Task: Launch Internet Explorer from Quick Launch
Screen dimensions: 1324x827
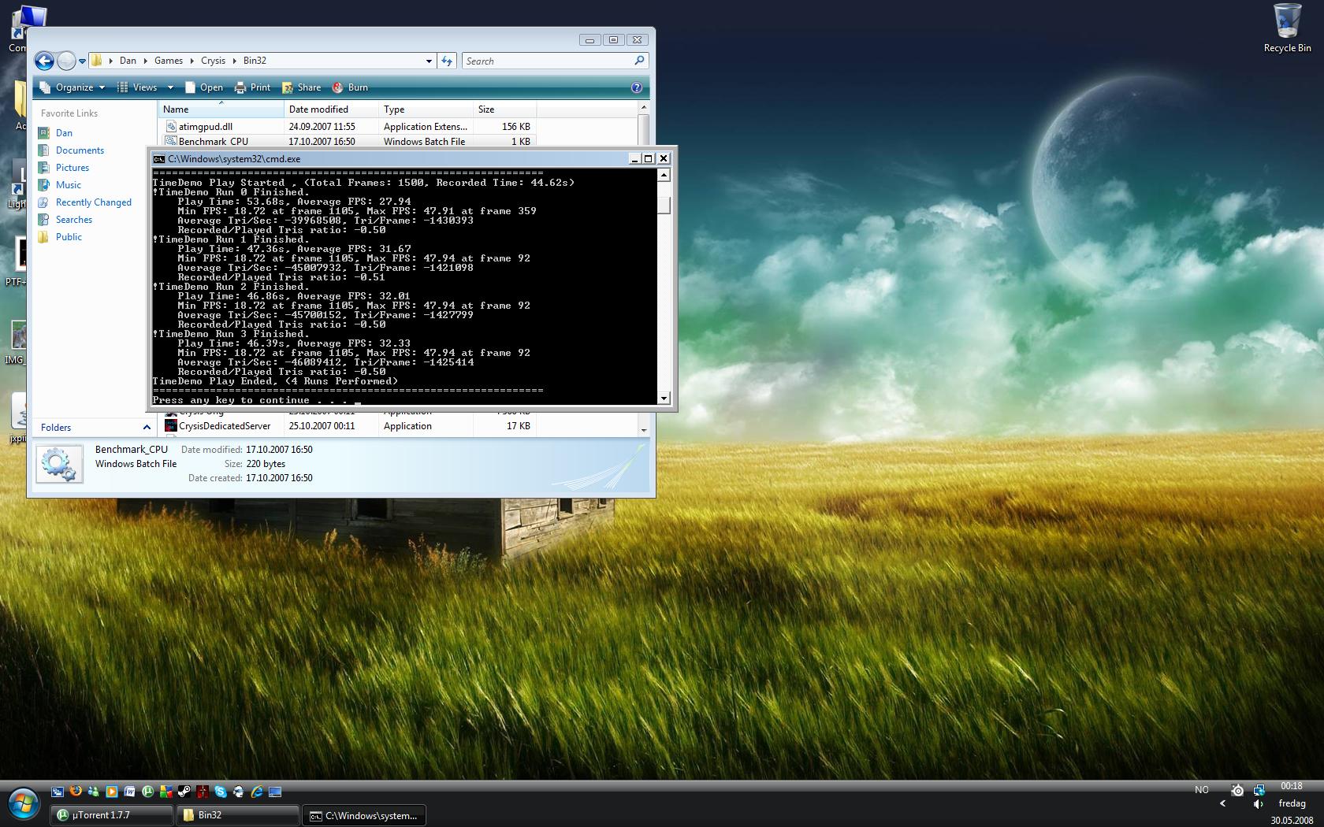Action: pos(257,792)
